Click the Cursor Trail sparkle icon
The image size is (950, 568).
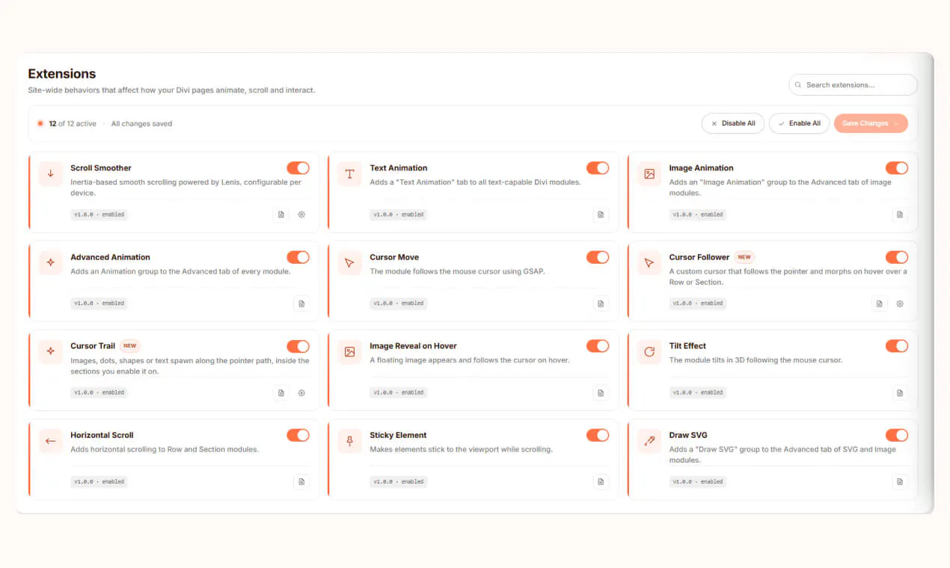coord(51,352)
